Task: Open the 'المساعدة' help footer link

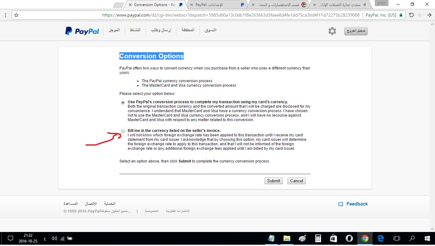Action: pyautogui.click(x=71, y=204)
